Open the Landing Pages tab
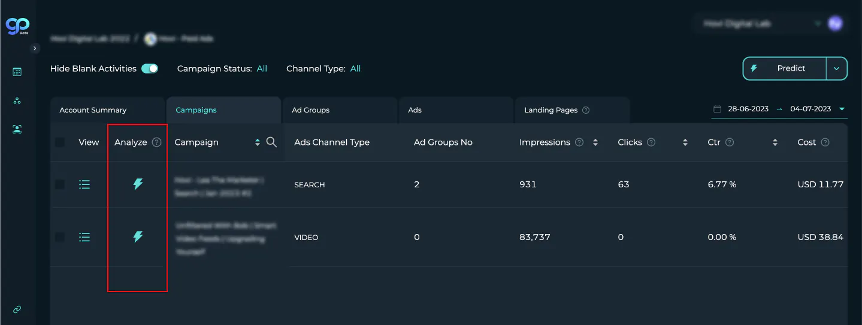Screen dimensions: 862x325 [573, 110]
